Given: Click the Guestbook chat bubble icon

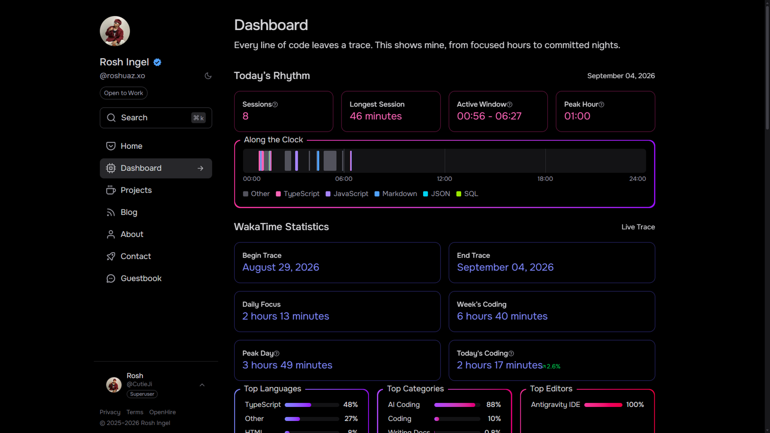Looking at the screenshot, I should pos(111,279).
